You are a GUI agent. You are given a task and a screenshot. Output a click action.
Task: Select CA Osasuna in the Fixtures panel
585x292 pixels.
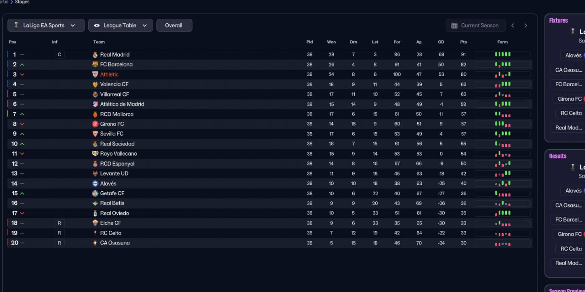[x=568, y=70]
